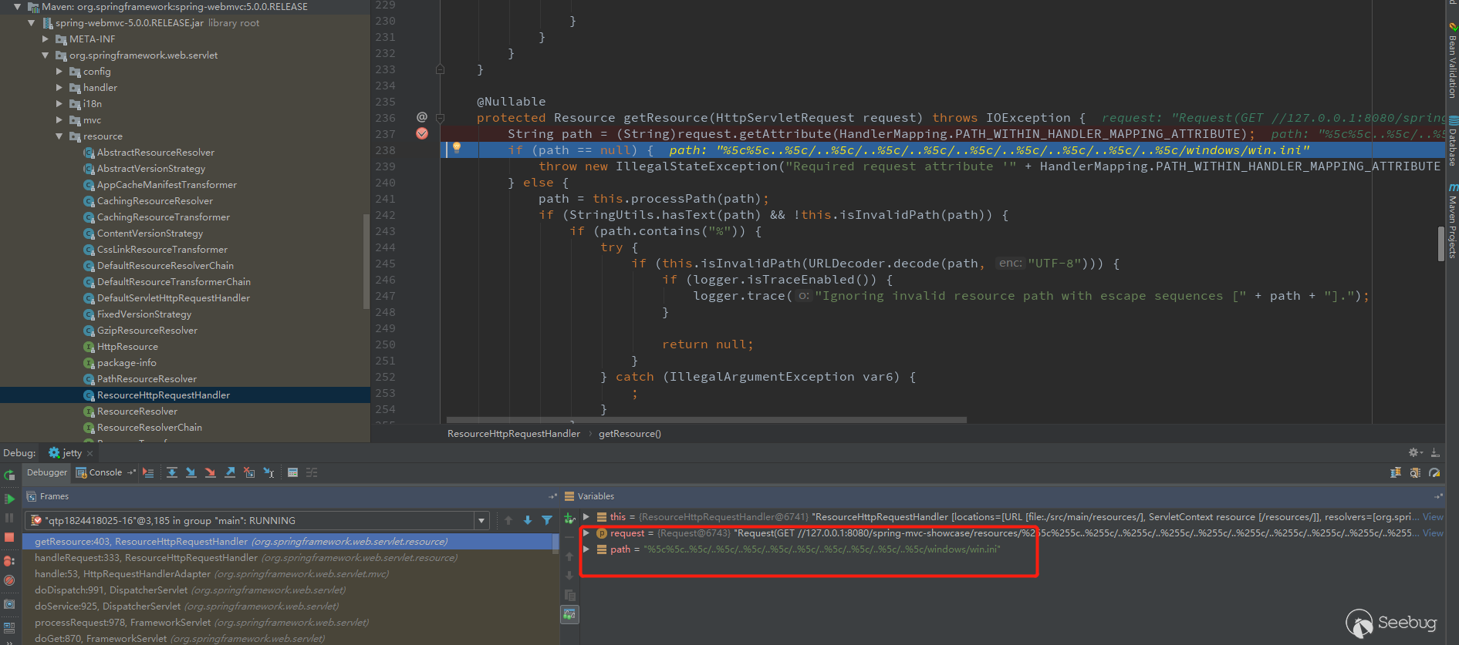Image resolution: width=1459 pixels, height=645 pixels.
Task: Click the editor horizontal scrollbar
Action: [706, 420]
